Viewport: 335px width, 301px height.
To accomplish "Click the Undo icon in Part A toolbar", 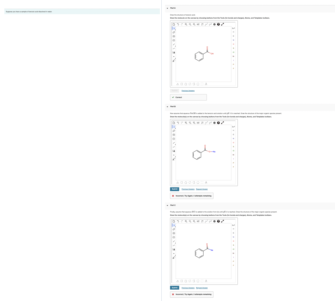I will (x=178, y=24).
